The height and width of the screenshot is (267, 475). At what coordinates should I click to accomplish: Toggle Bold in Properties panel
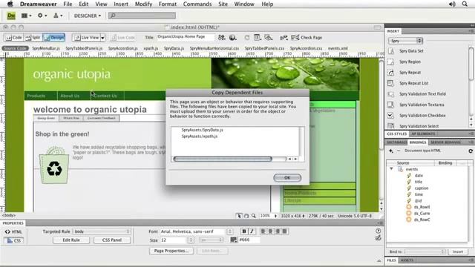[244, 231]
